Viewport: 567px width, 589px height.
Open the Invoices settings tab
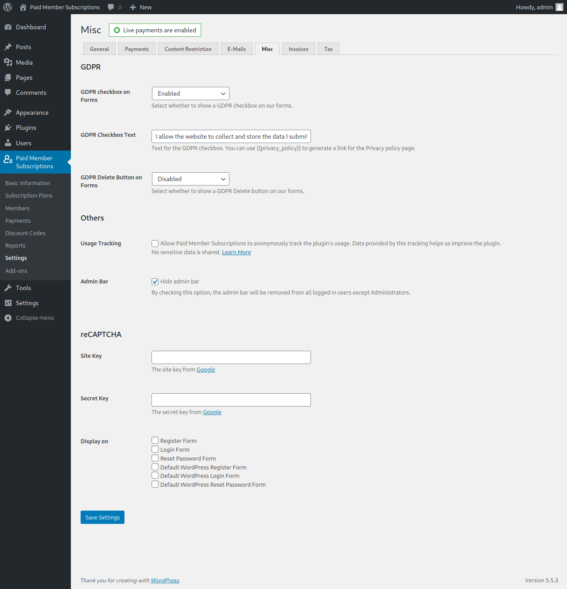coord(298,49)
